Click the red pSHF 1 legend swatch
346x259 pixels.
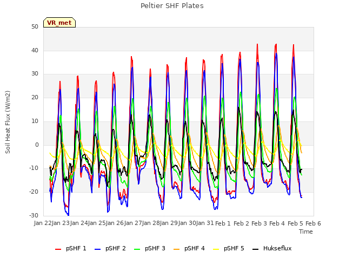click(58, 249)
